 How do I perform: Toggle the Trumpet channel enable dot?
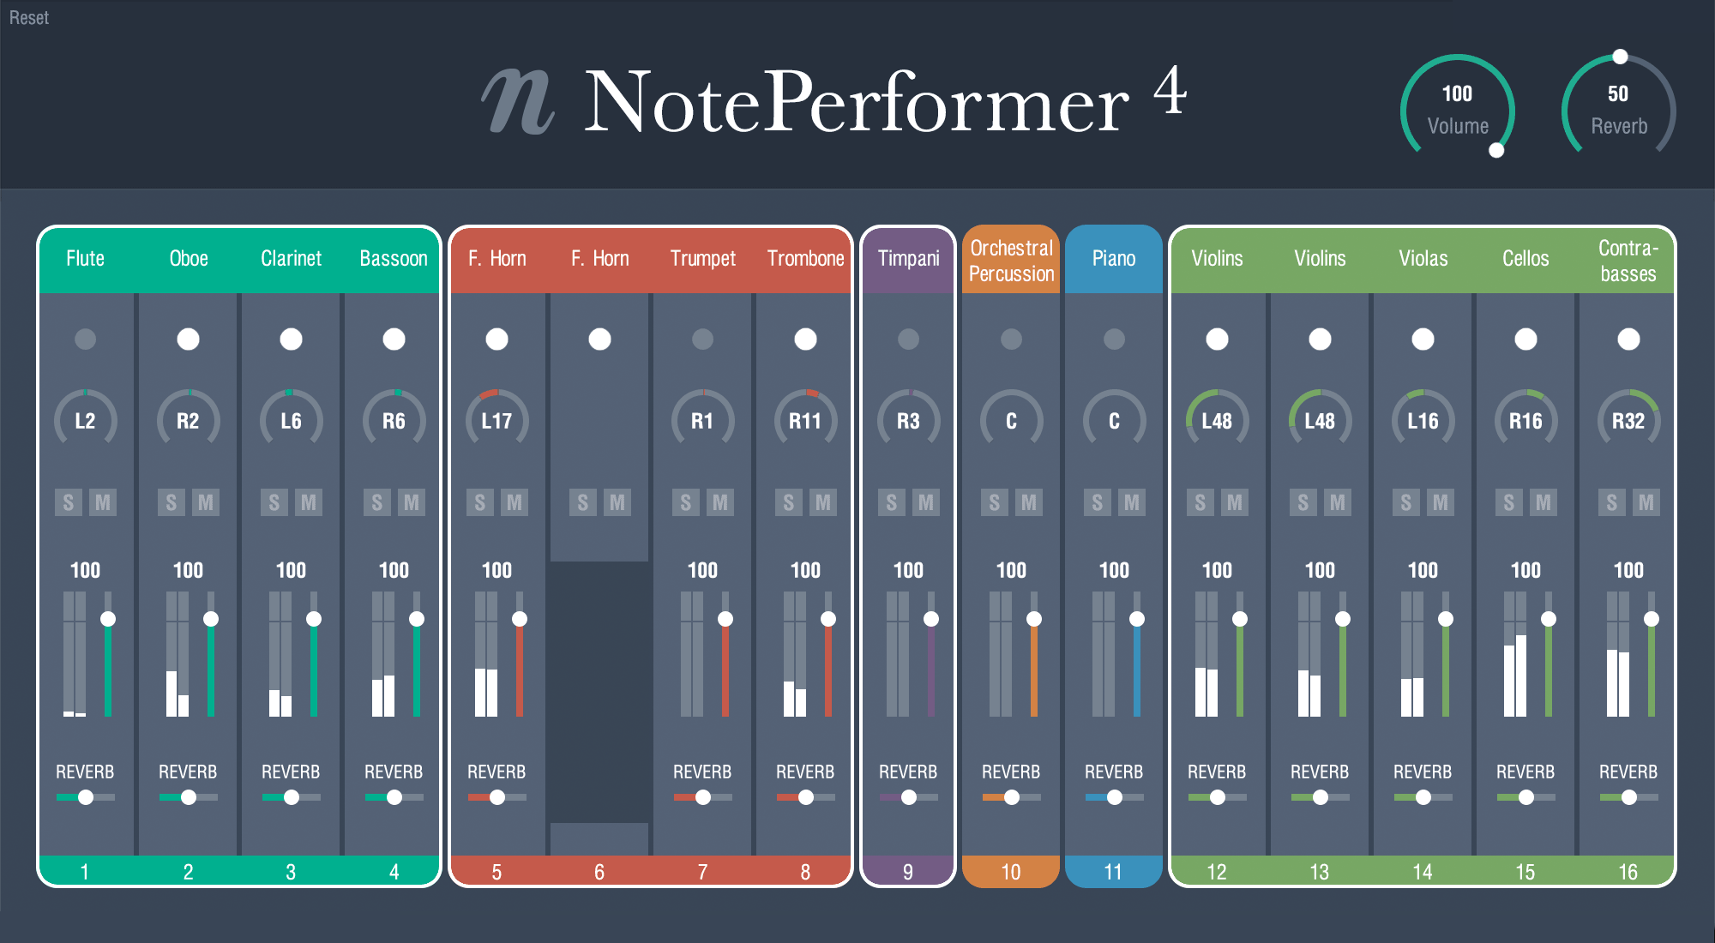coord(702,339)
